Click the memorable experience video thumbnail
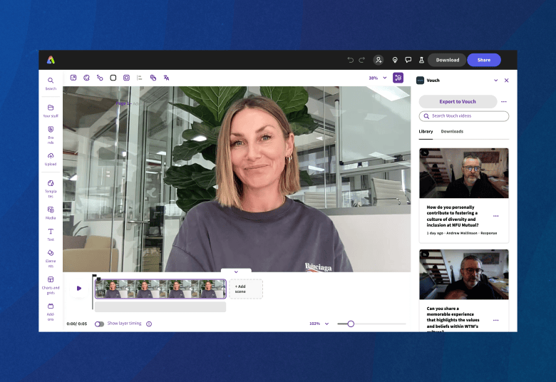The image size is (556, 382). tap(464, 274)
